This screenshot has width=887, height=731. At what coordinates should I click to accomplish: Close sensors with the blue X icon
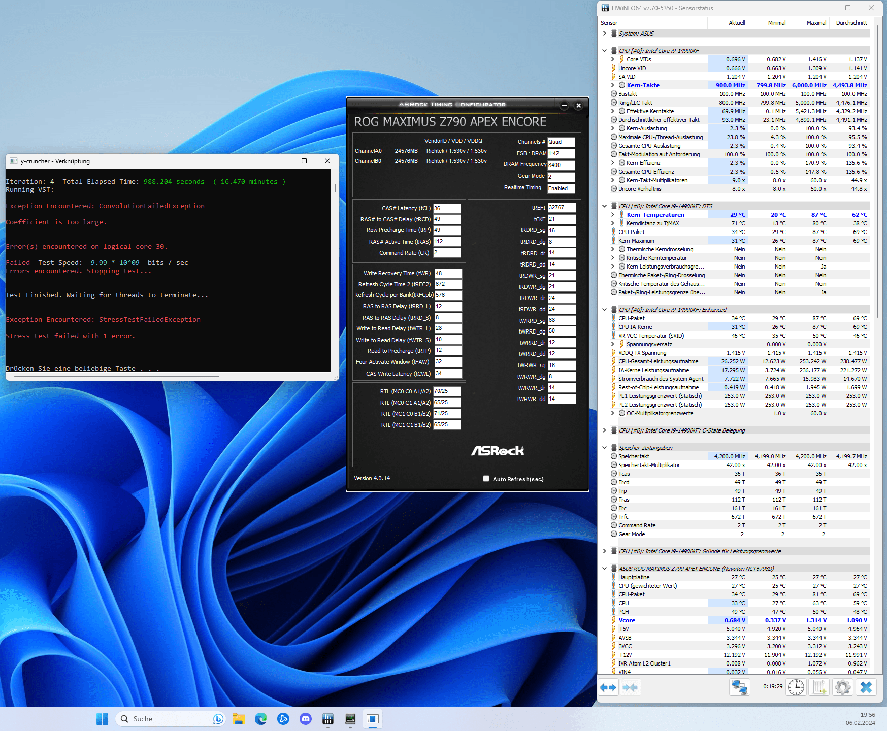pyautogui.click(x=866, y=687)
